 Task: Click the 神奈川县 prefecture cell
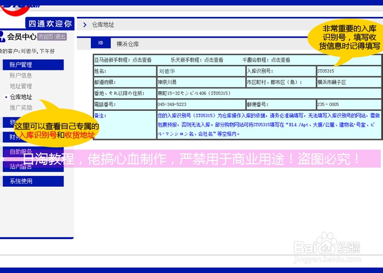coord(201,82)
